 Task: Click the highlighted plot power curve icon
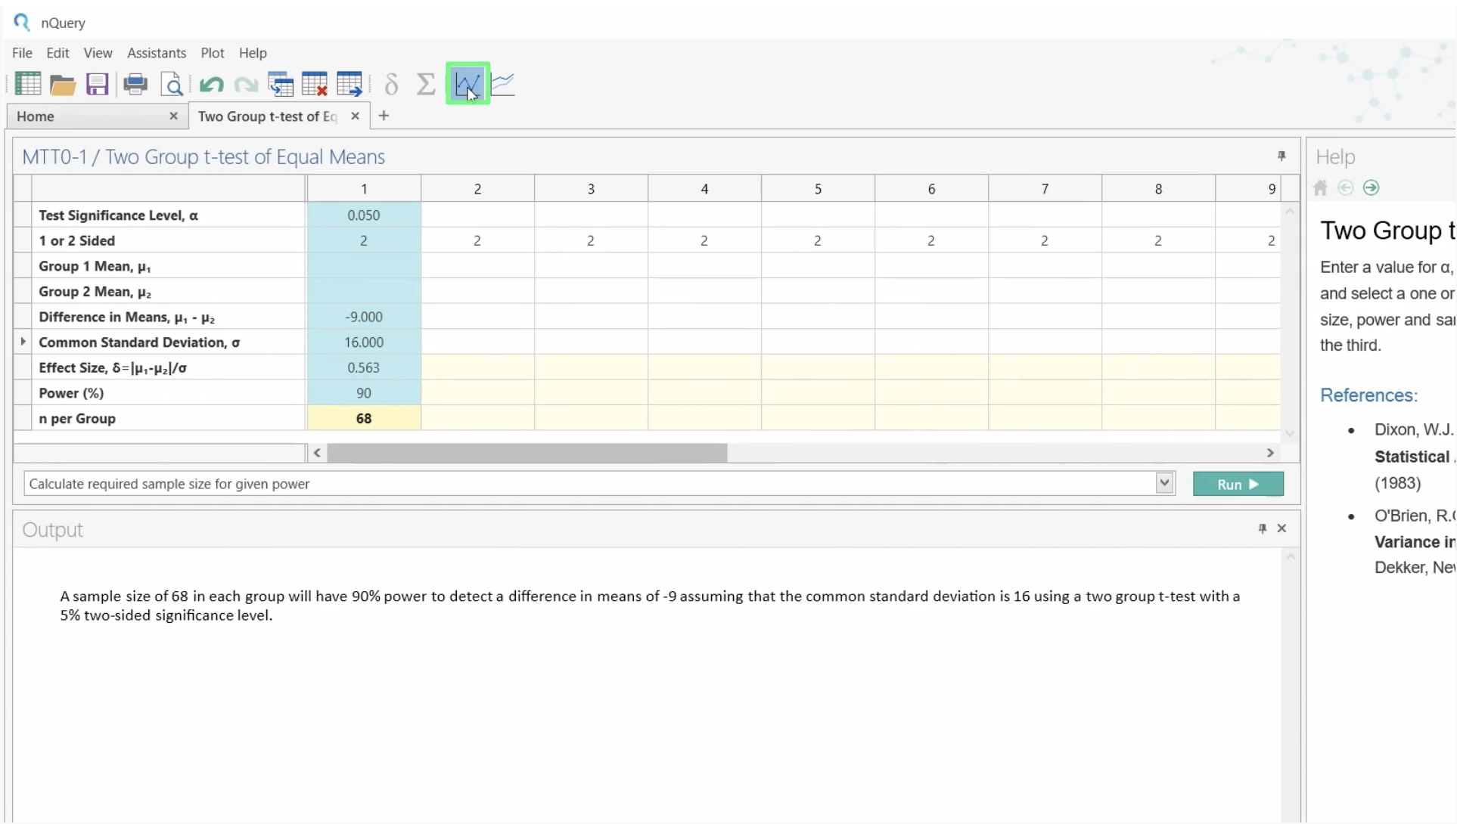click(468, 84)
